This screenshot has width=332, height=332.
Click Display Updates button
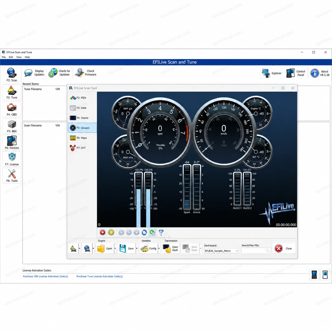(x=34, y=73)
